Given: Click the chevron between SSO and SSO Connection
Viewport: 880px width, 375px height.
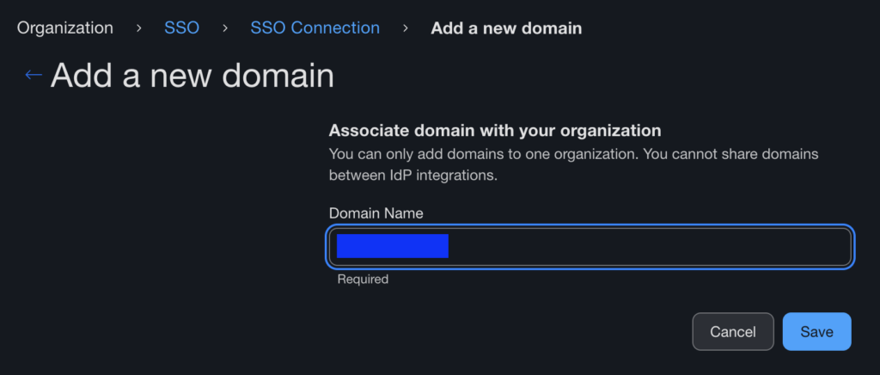Looking at the screenshot, I should (x=224, y=28).
